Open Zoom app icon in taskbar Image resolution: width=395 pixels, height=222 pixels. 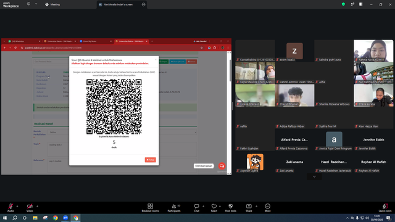[65, 218]
